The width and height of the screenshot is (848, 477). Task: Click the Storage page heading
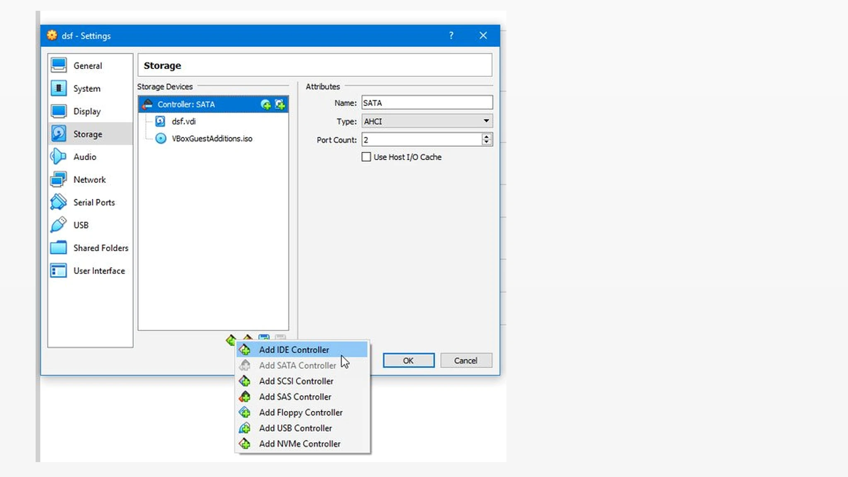[x=162, y=65]
